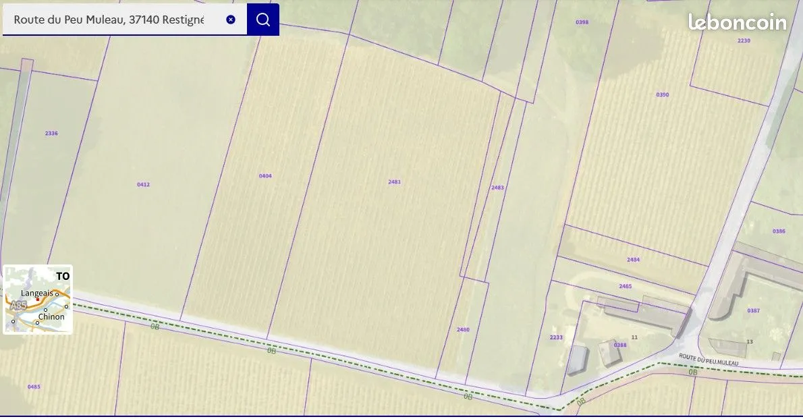803x419 pixels.
Task: Click the magnifier search button
Action: (x=262, y=20)
